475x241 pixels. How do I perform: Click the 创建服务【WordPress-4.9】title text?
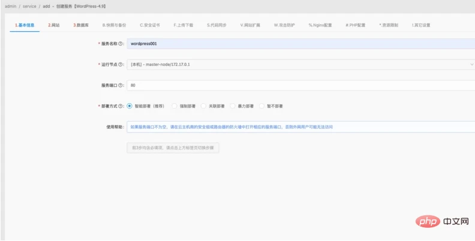tap(81, 6)
